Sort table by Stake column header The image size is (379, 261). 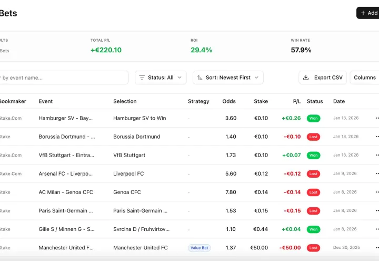point(261,101)
